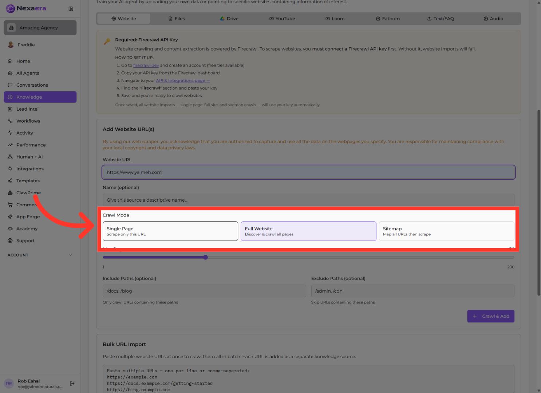
Task: Click the Home house icon
Action: [x=10, y=61]
